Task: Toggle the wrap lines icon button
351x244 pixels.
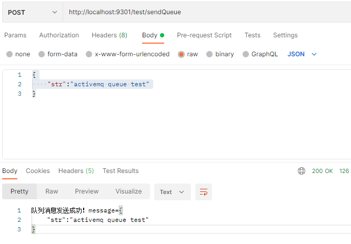Action: coord(204,192)
